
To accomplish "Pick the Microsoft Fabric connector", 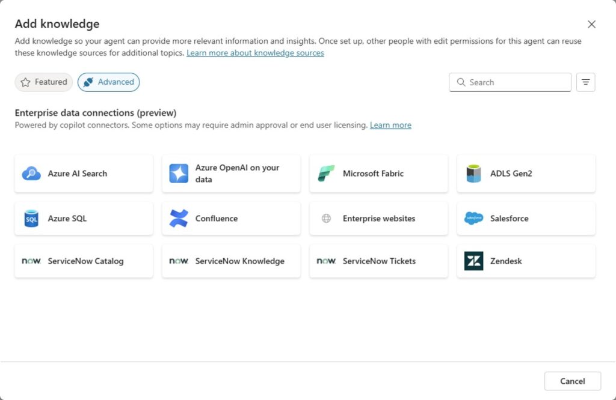I will (x=378, y=174).
